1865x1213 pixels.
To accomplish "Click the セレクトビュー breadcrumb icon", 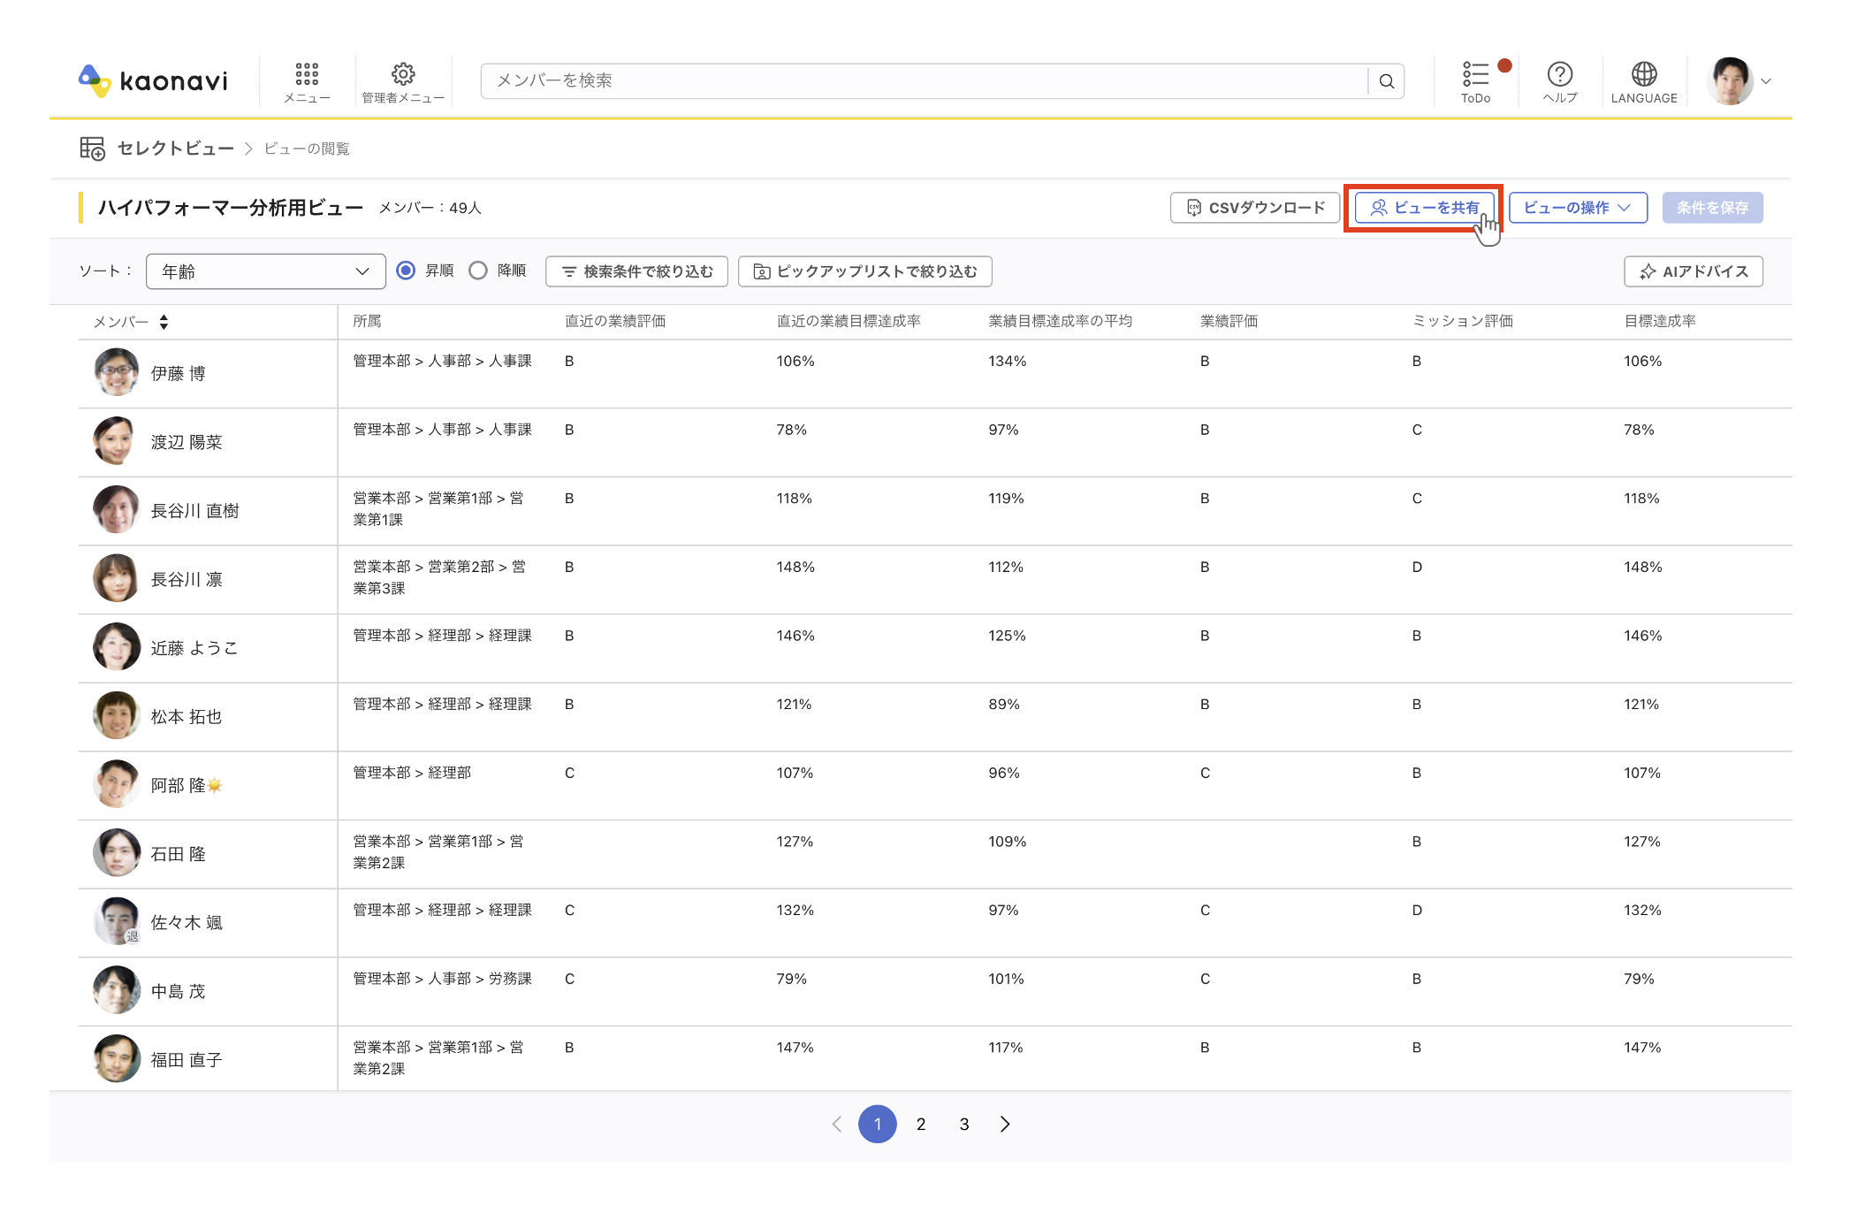I will 92,148.
